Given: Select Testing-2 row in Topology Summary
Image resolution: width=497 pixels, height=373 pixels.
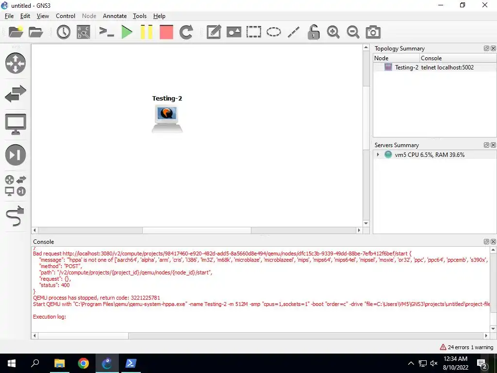Looking at the screenshot, I should click(434, 67).
